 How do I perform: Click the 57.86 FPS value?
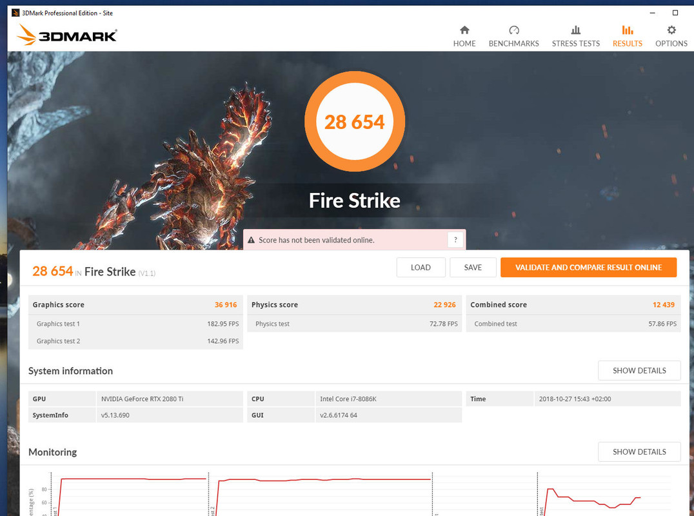click(662, 324)
